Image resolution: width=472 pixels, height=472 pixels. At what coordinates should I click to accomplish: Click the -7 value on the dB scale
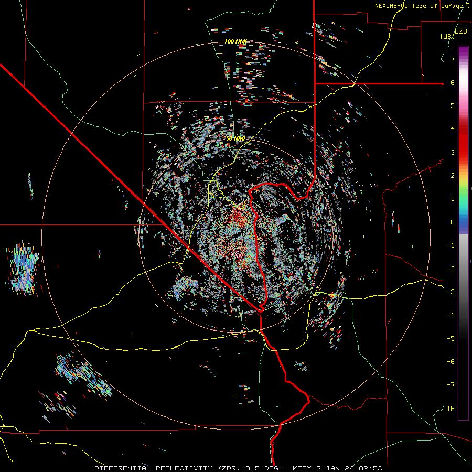coord(450,385)
